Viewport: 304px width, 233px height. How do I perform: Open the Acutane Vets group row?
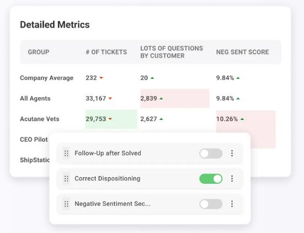(40, 119)
